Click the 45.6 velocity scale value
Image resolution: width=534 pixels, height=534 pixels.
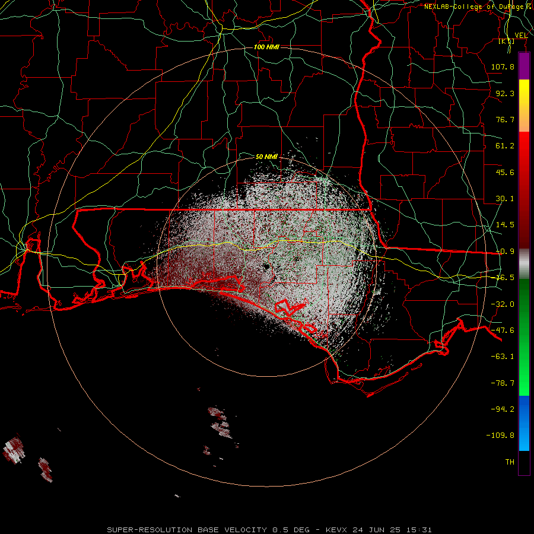coord(505,172)
